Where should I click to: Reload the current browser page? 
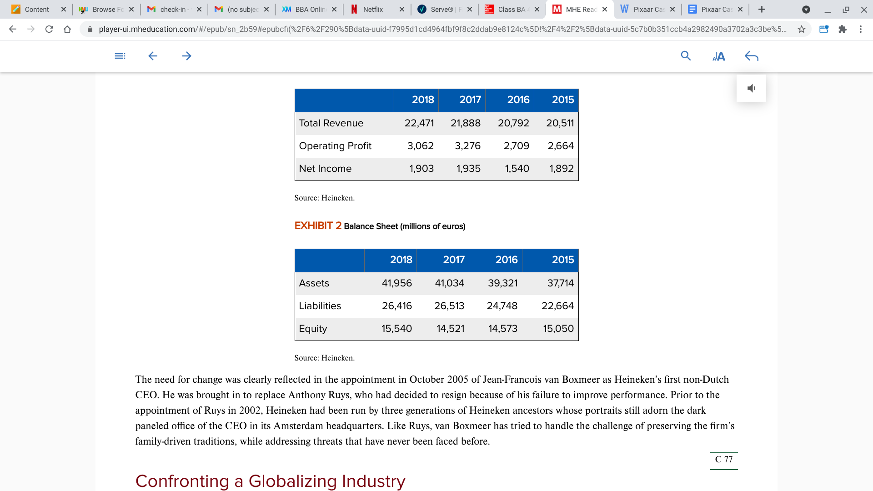point(49,29)
